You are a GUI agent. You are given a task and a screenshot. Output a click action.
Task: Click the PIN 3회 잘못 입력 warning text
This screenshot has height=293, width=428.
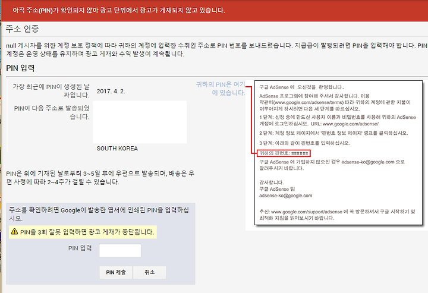pyautogui.click(x=87, y=232)
